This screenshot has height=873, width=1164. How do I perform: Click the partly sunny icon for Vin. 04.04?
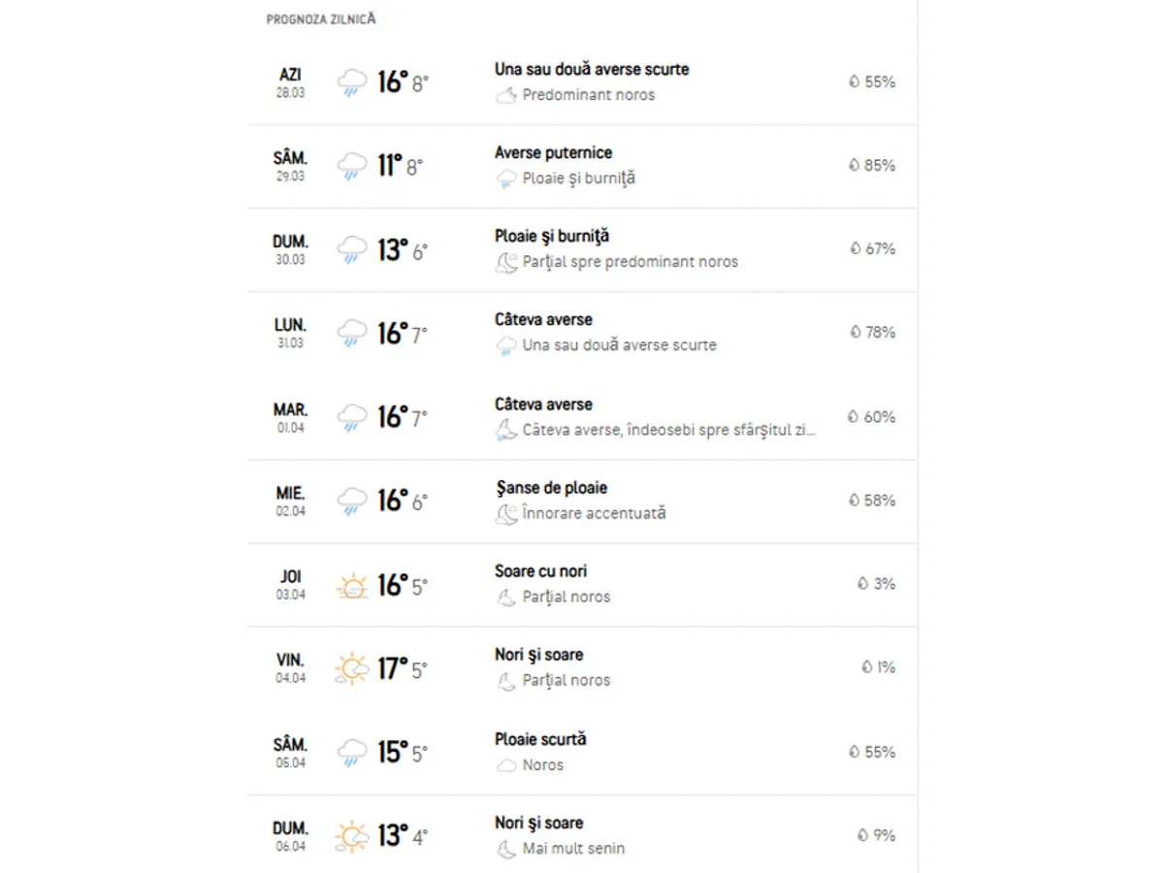pos(352,669)
